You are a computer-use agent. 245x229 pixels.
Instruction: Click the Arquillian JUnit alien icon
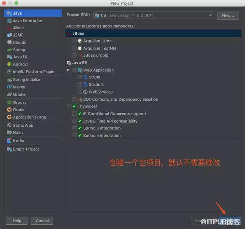80,41
